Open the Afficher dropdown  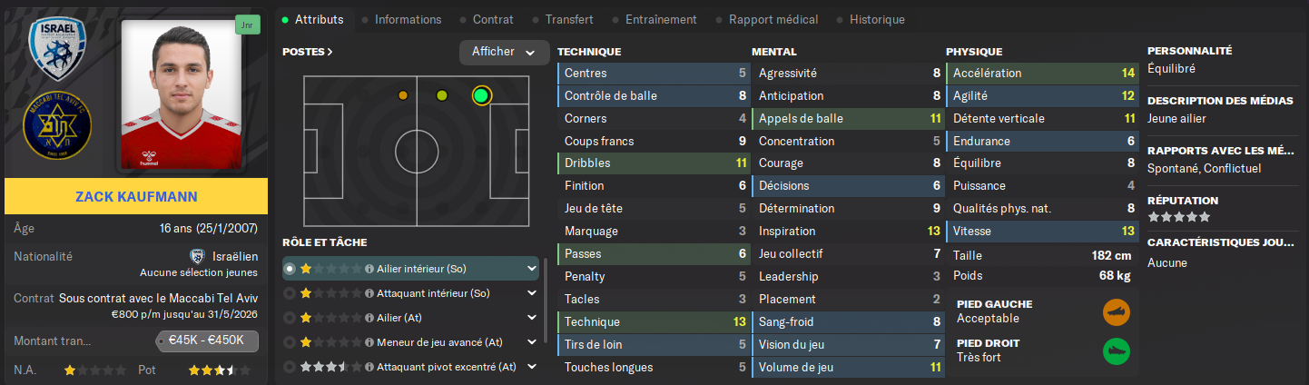coord(504,53)
